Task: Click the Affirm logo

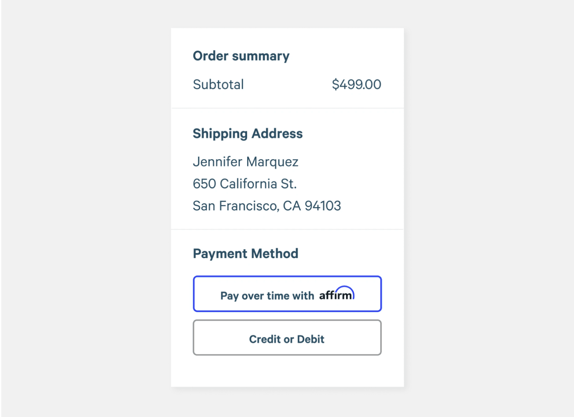Action: pyautogui.click(x=336, y=295)
